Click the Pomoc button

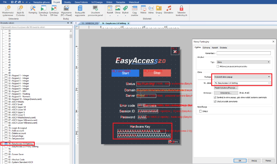268,161
